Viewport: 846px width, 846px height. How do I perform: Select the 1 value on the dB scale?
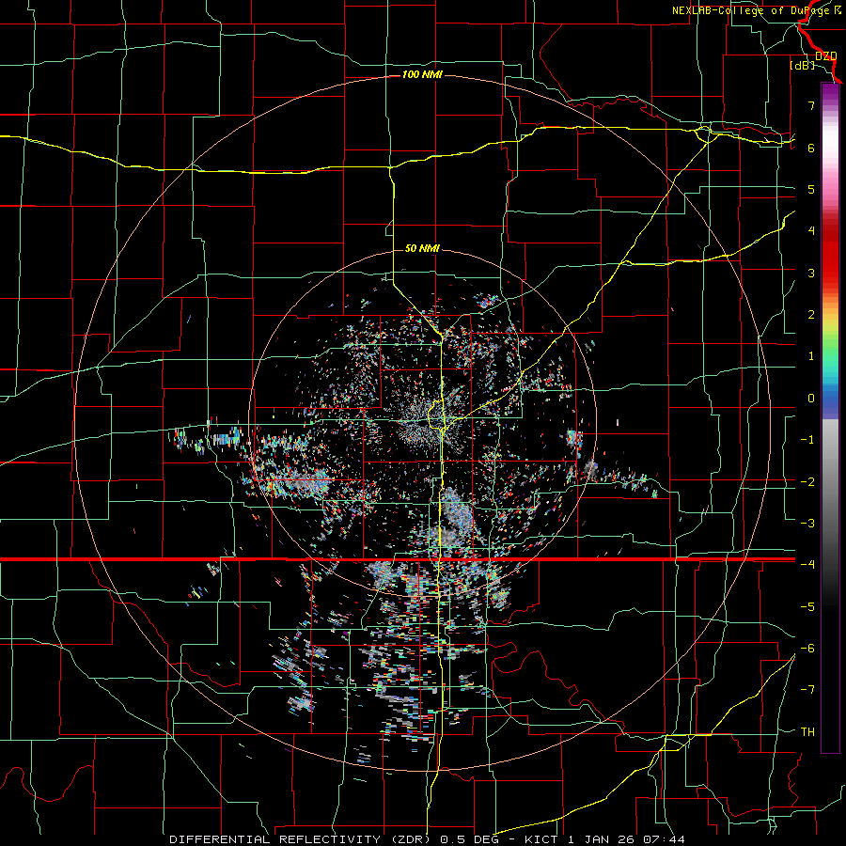[x=811, y=356]
